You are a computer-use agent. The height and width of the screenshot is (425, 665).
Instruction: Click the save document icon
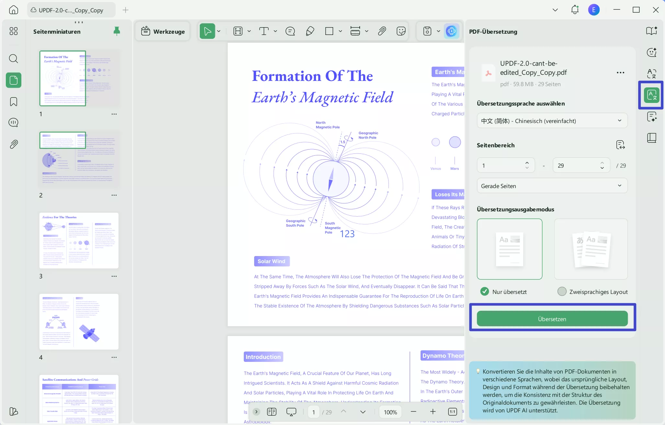[427, 31]
